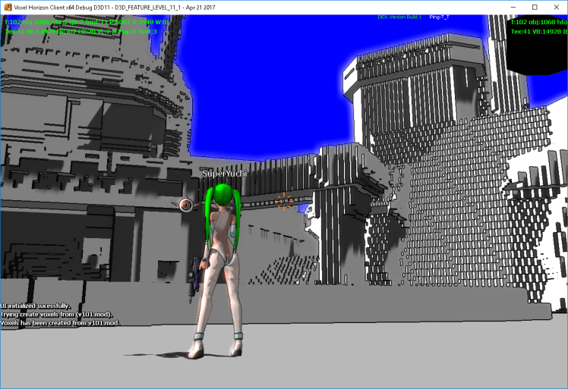
Task: Click the 'Tex:41 VB:14928 IB:307' debug line at left
Action: click(x=81, y=32)
